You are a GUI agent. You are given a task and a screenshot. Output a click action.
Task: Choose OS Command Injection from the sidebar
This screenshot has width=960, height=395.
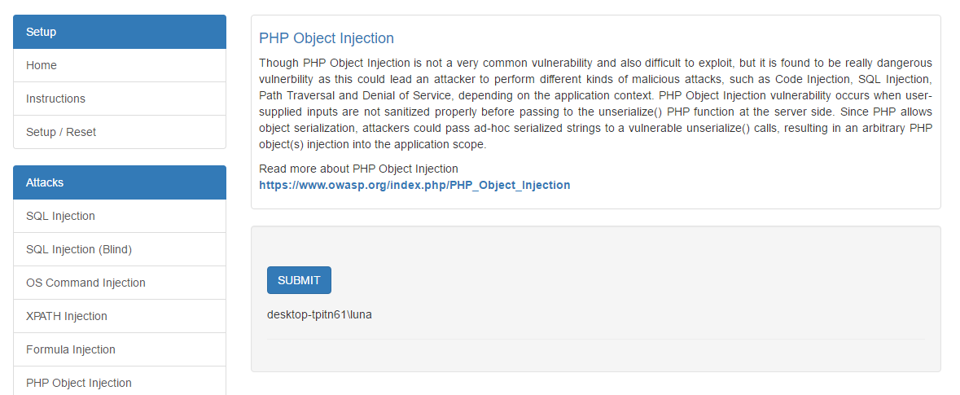pos(120,283)
